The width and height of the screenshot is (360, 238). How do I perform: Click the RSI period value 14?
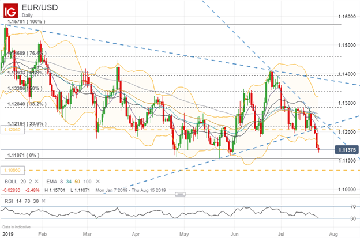[19, 201]
